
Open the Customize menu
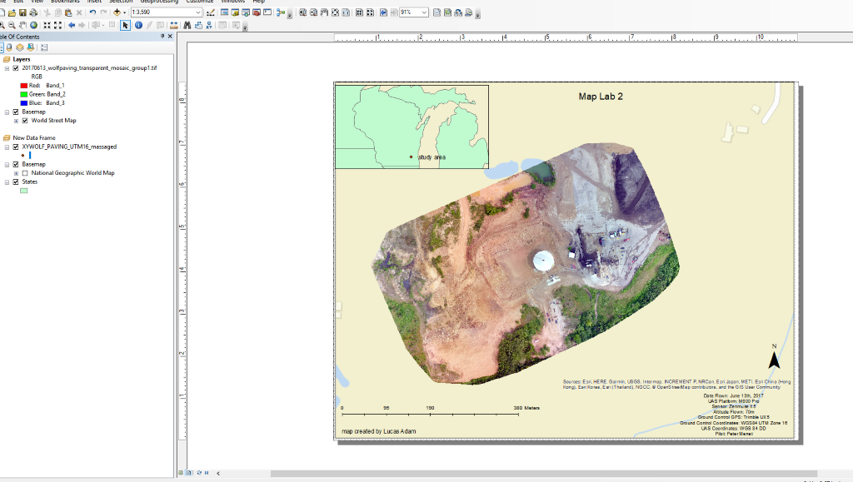[200, 2]
